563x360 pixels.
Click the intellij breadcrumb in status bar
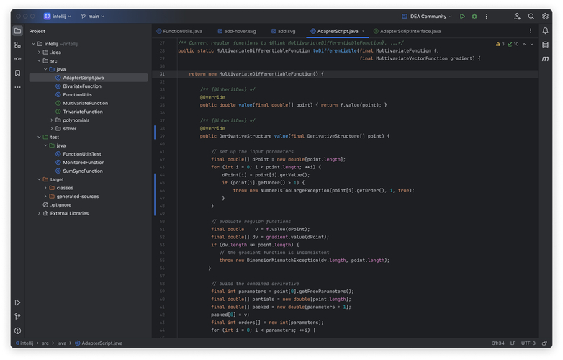24,343
